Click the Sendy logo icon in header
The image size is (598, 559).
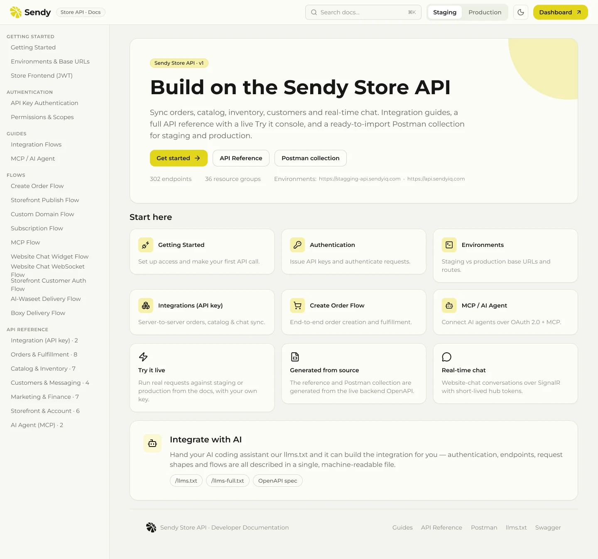pyautogui.click(x=16, y=12)
